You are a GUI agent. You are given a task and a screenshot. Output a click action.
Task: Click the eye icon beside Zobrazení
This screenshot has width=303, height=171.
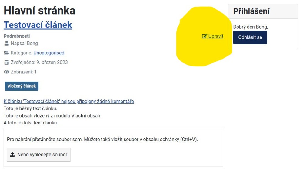pos(6,72)
